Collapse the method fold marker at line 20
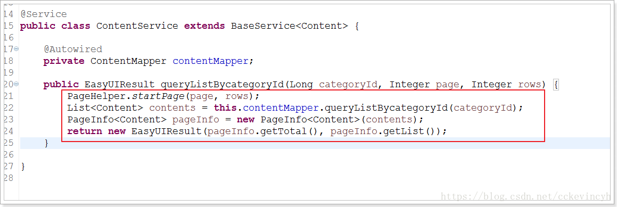 (16, 84)
